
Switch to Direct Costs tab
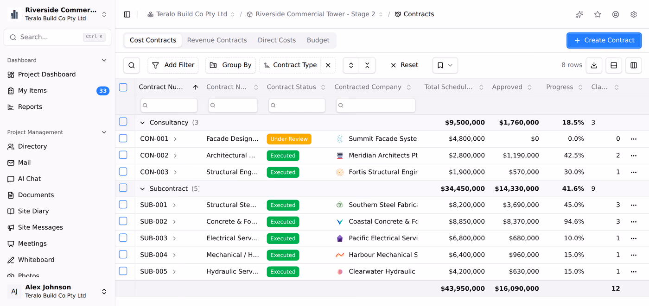coord(277,40)
